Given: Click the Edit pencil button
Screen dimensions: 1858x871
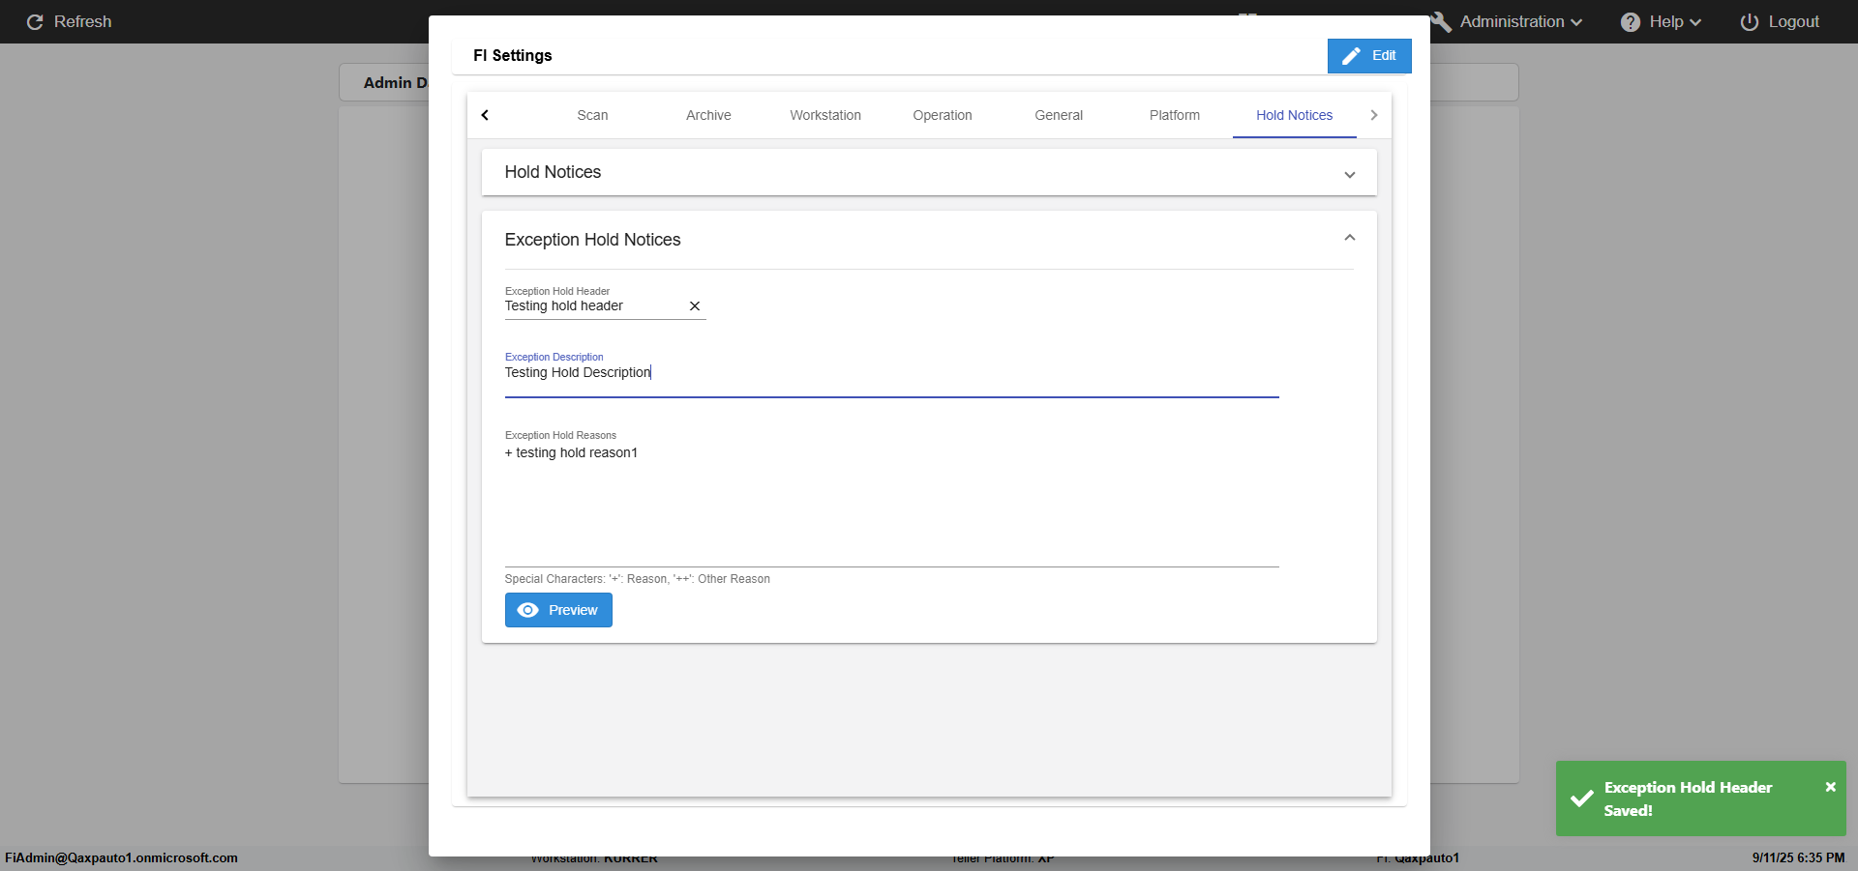Looking at the screenshot, I should [x=1368, y=56].
